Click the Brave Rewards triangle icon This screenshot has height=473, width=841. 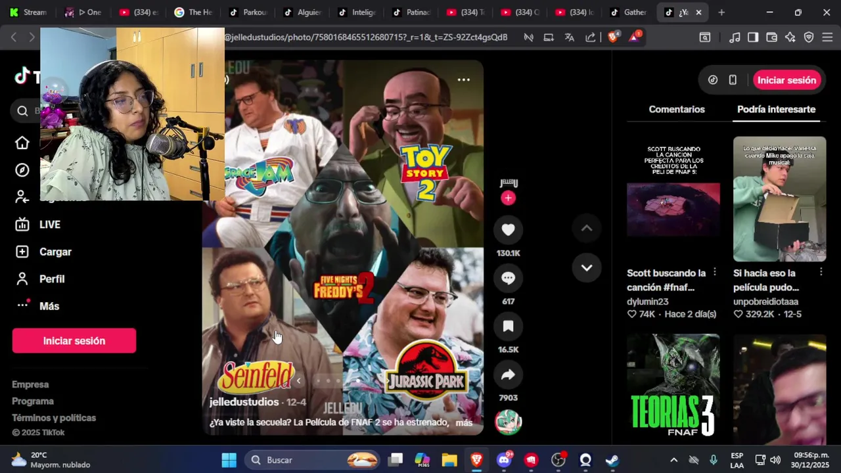[635, 37]
